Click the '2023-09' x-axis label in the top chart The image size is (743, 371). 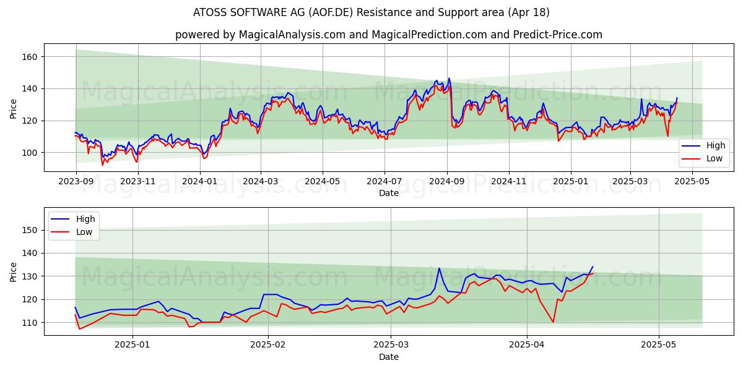[x=76, y=182]
